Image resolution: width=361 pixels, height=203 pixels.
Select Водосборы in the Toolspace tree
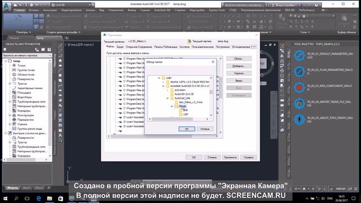24,97
